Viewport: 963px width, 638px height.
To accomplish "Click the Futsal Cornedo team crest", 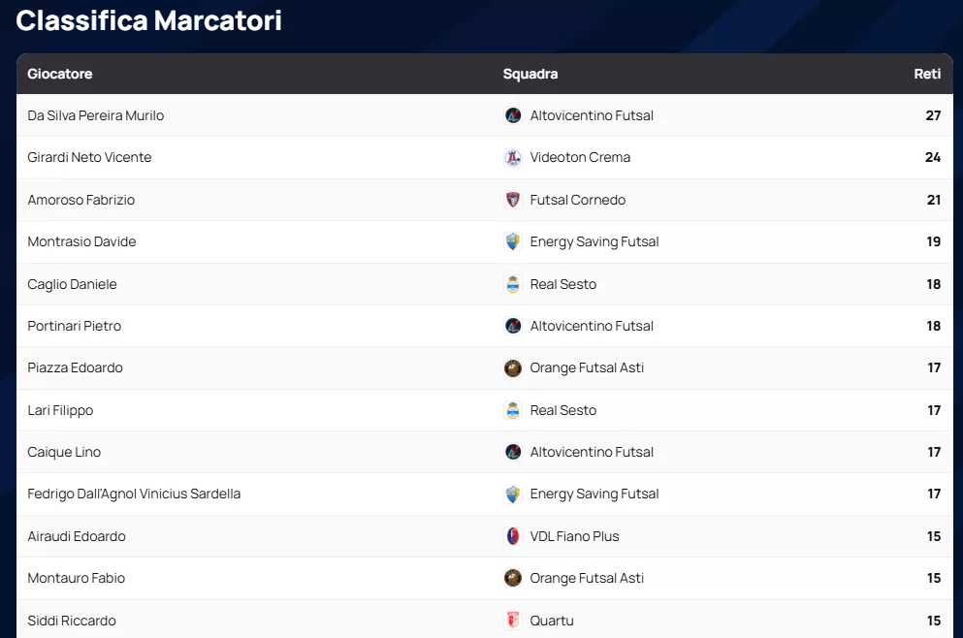I will pos(513,200).
